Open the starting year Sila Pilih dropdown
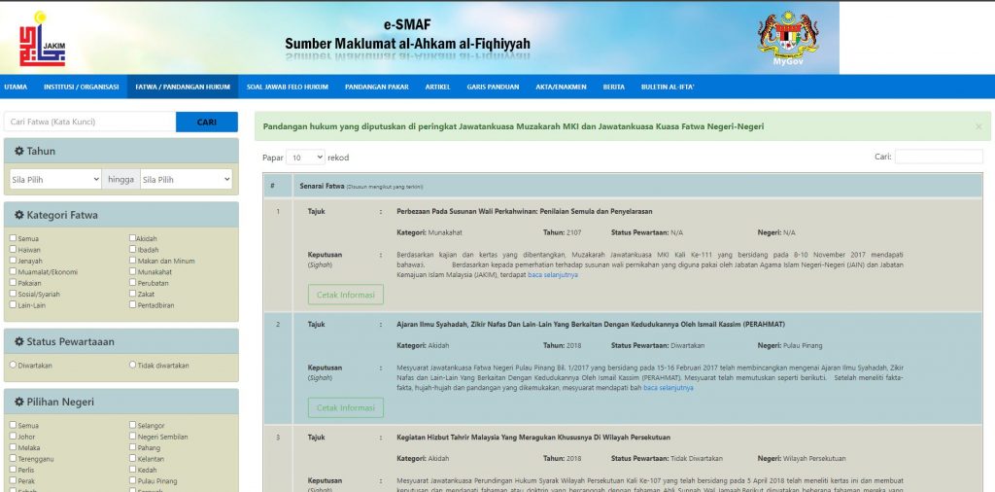This screenshot has width=995, height=492. tap(55, 180)
